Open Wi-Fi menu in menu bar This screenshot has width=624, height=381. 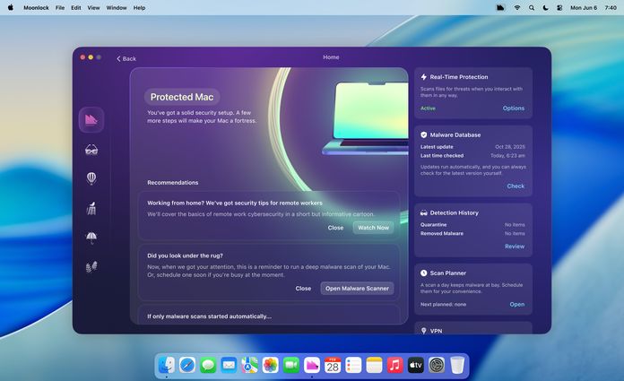point(517,7)
